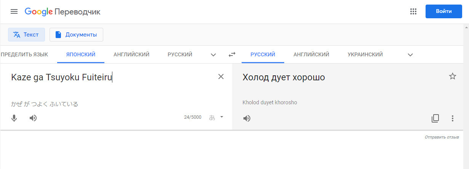Click the Войти sign-in button
The image size is (469, 169).
[x=443, y=11]
